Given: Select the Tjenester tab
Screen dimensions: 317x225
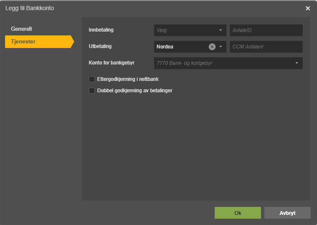Looking at the screenshot, I should (x=40, y=42).
